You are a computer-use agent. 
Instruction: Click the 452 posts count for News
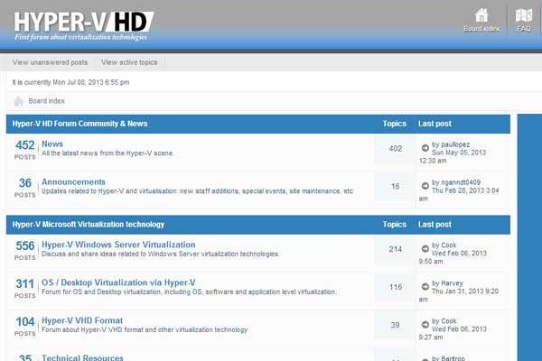(x=25, y=145)
